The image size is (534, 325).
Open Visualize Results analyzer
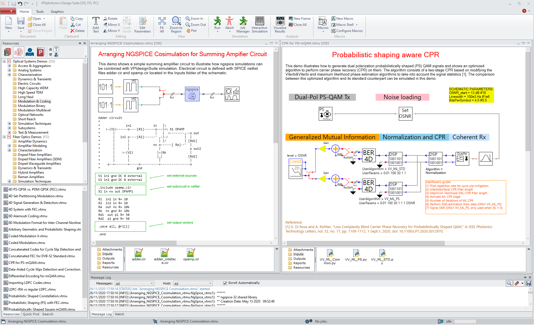tap(280, 25)
